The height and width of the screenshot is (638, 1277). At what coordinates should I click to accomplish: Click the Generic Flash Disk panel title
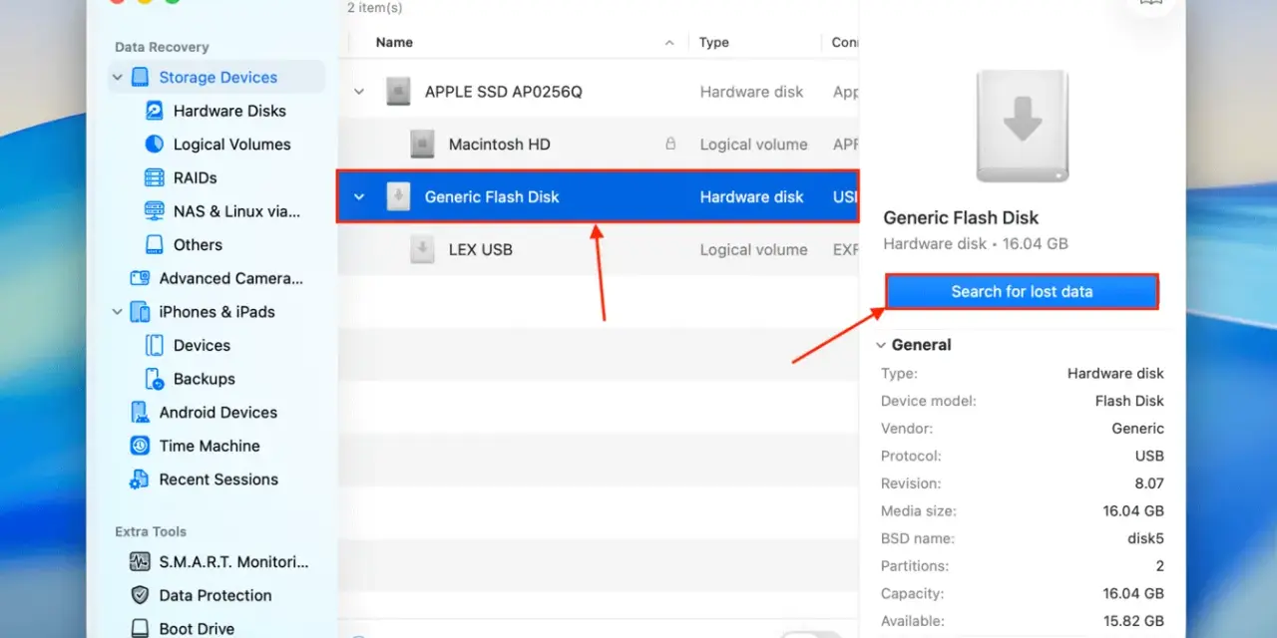tap(961, 217)
